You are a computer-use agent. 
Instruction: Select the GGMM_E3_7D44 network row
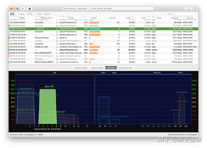click(x=103, y=47)
